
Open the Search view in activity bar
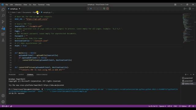pos(3,16)
